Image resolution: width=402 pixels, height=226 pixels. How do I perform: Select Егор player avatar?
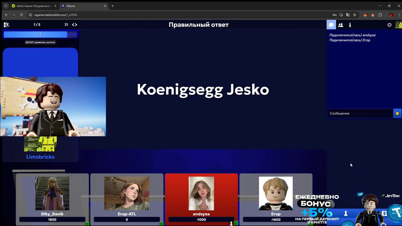click(276, 193)
